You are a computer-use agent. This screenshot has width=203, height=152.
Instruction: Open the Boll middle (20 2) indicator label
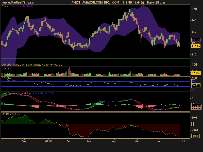22,6
